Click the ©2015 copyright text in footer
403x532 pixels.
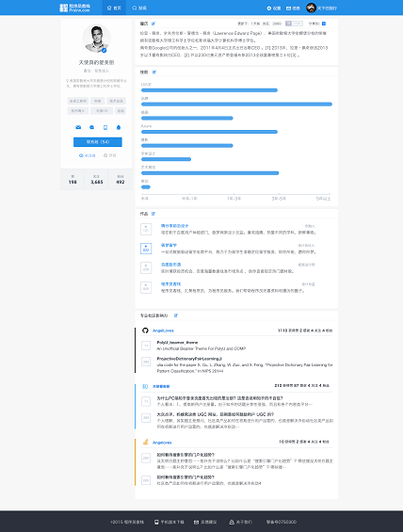pyautogui.click(x=127, y=522)
